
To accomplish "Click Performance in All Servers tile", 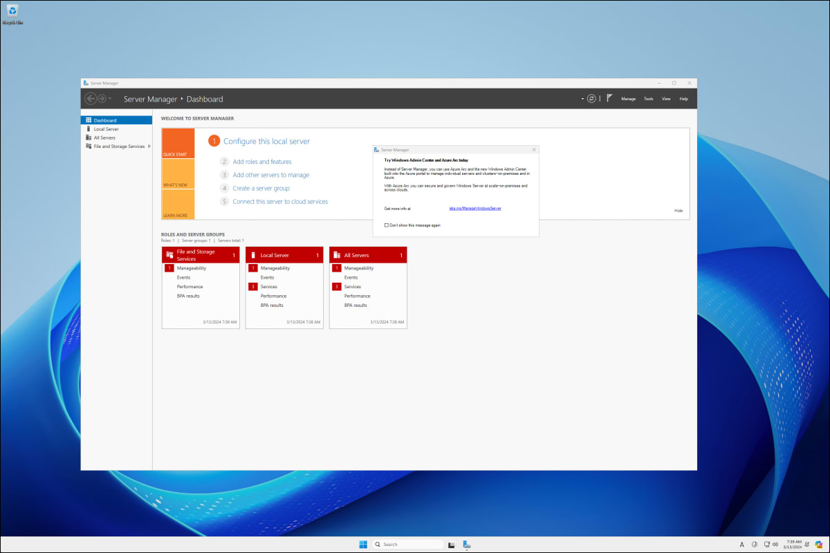I will point(358,296).
